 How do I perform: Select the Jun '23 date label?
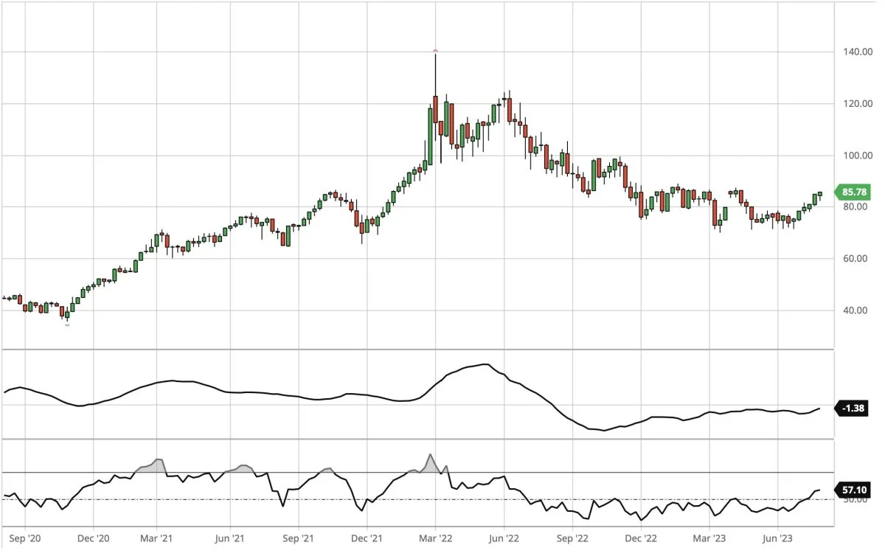point(777,539)
